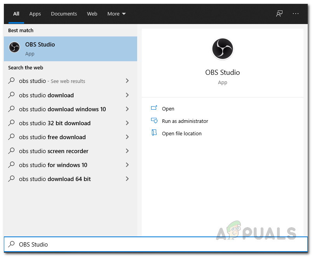The height and width of the screenshot is (257, 312).
Task: Click the Open icon in the actions list
Action: point(154,108)
